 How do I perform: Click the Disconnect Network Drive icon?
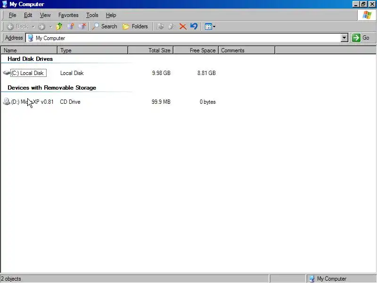pos(82,26)
